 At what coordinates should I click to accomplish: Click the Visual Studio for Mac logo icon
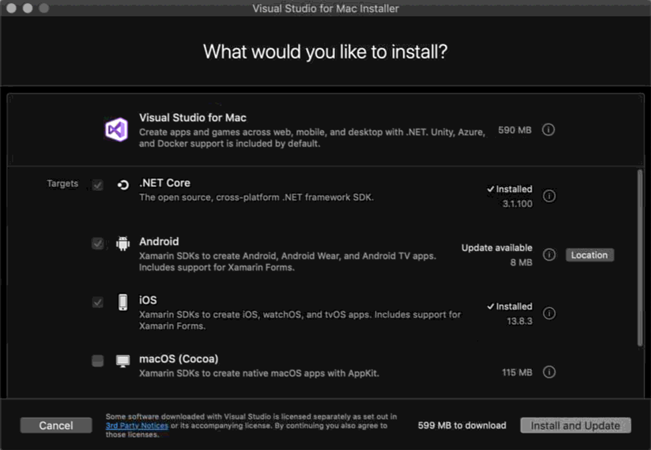pyautogui.click(x=117, y=130)
